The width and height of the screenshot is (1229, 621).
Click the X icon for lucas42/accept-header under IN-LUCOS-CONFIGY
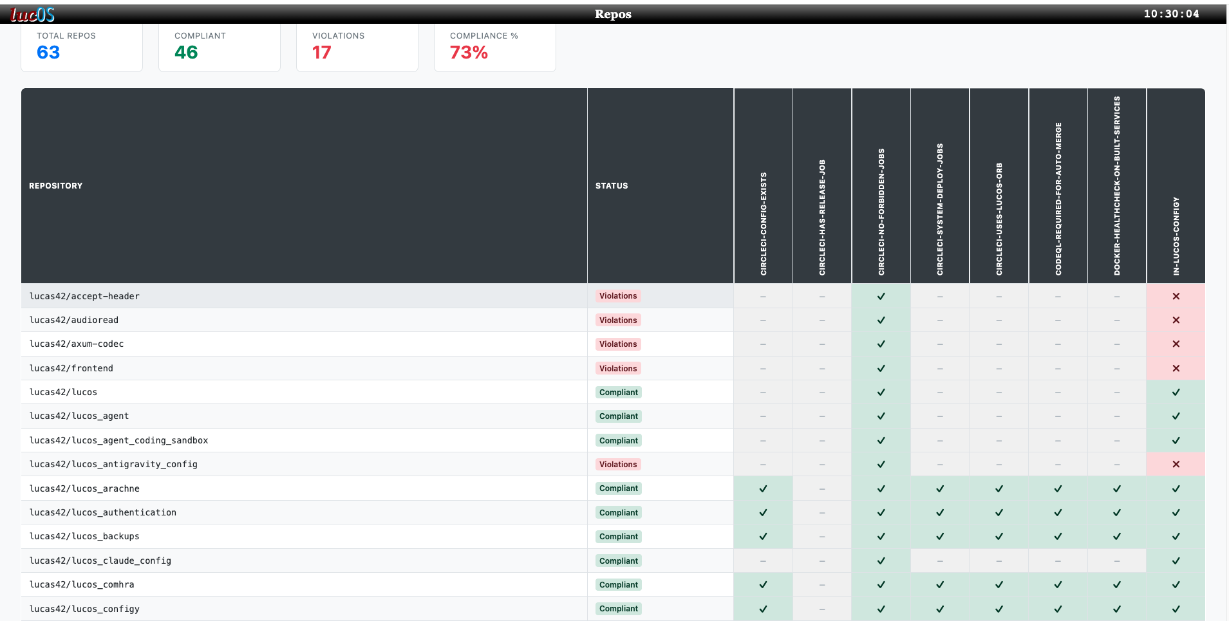coord(1176,296)
